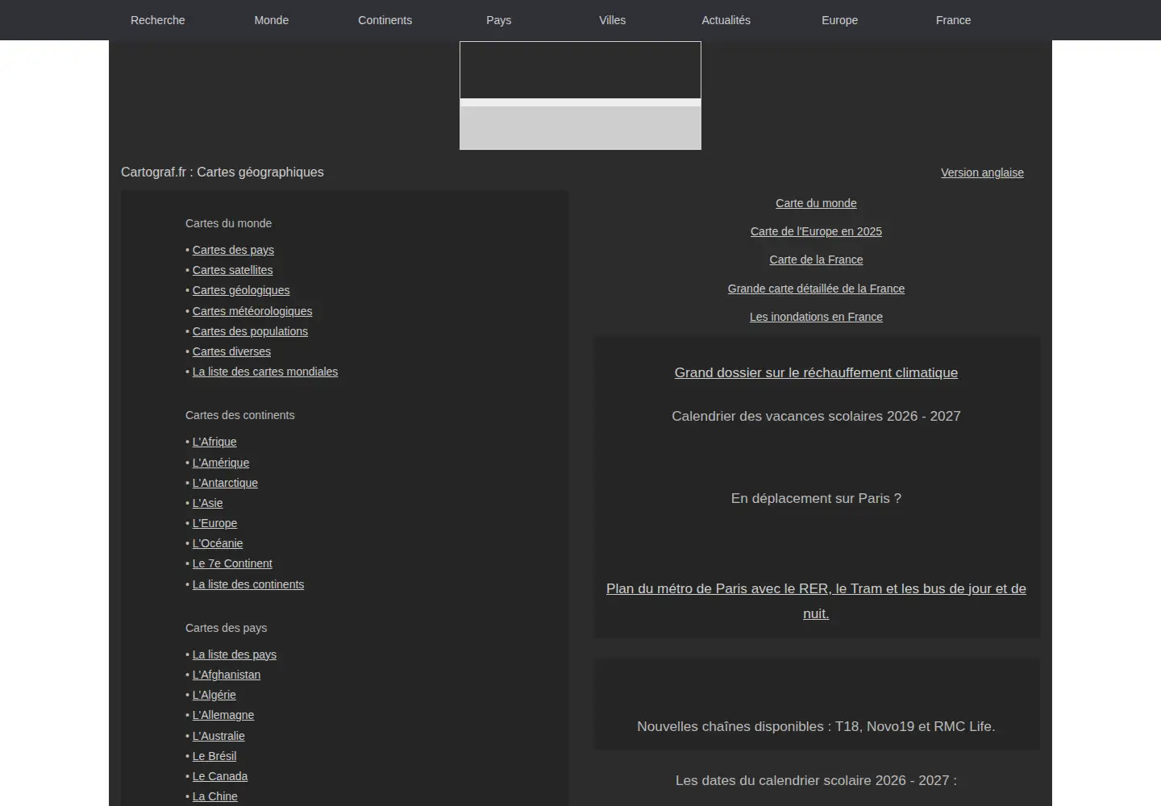Open Cartes des pays link
This screenshot has width=1161, height=806.
click(233, 250)
